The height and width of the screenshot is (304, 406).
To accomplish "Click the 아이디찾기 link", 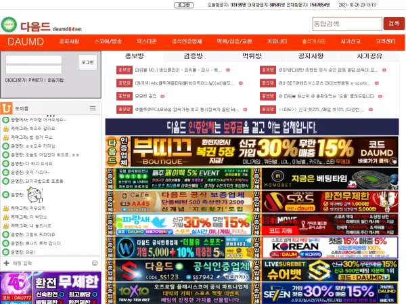I will pos(16,80).
